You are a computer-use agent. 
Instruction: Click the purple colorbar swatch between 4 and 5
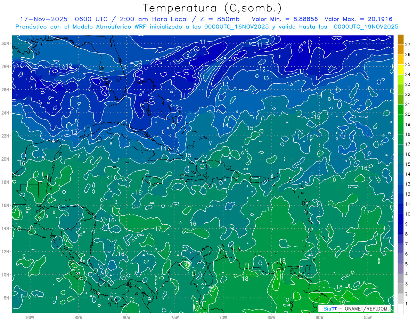pos(401,269)
